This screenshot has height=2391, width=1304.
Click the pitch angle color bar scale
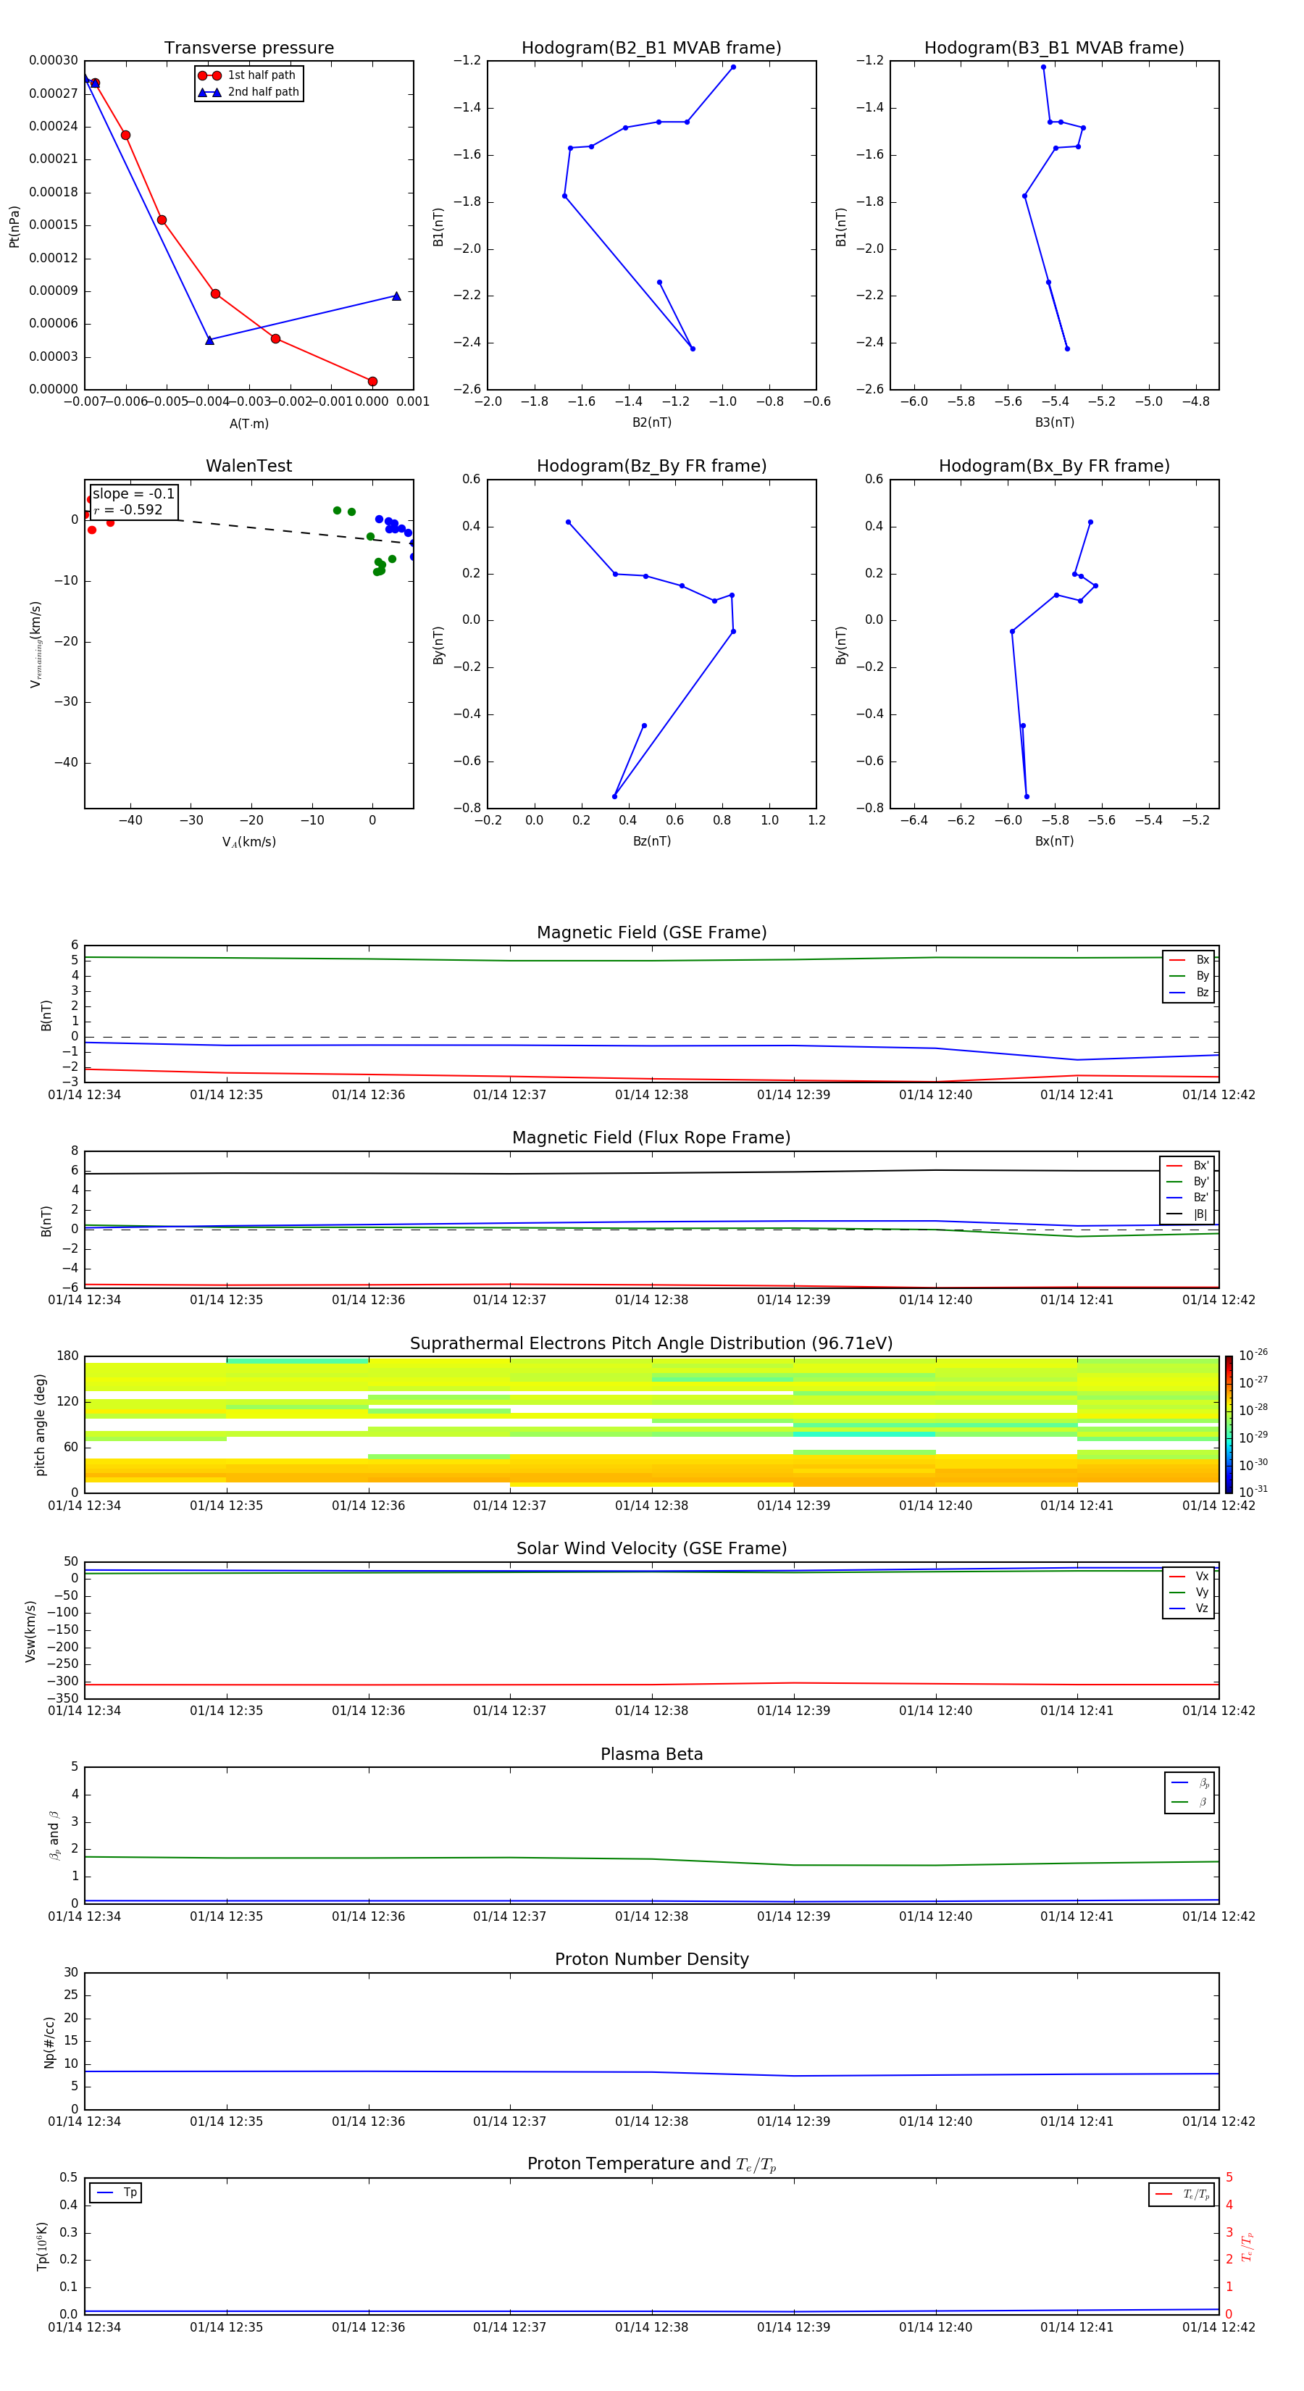point(1229,1424)
